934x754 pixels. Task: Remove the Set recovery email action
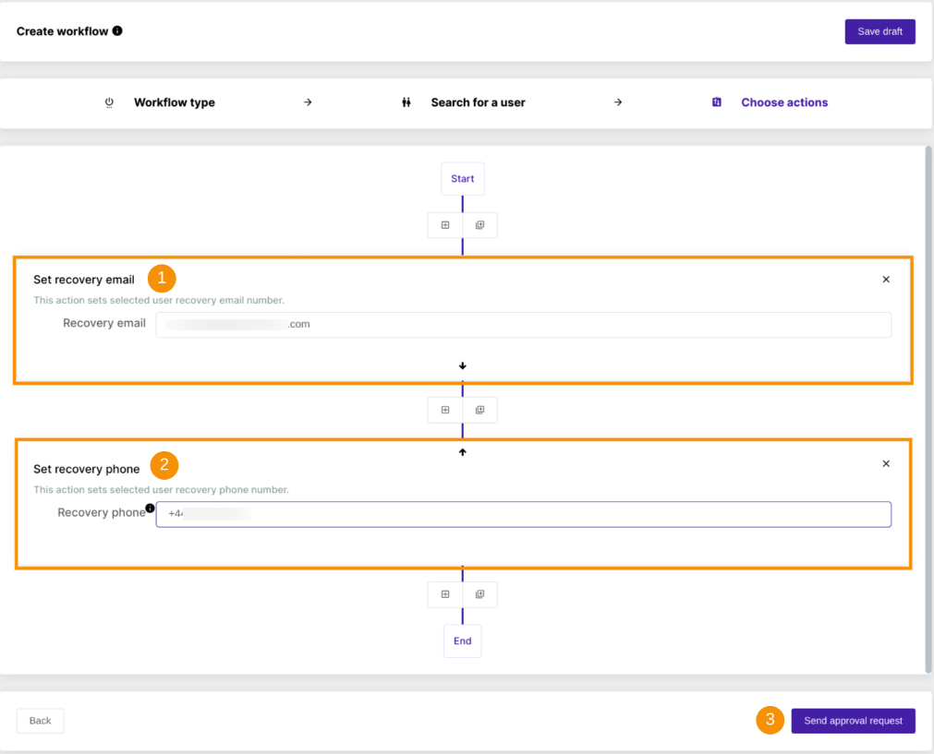(886, 280)
